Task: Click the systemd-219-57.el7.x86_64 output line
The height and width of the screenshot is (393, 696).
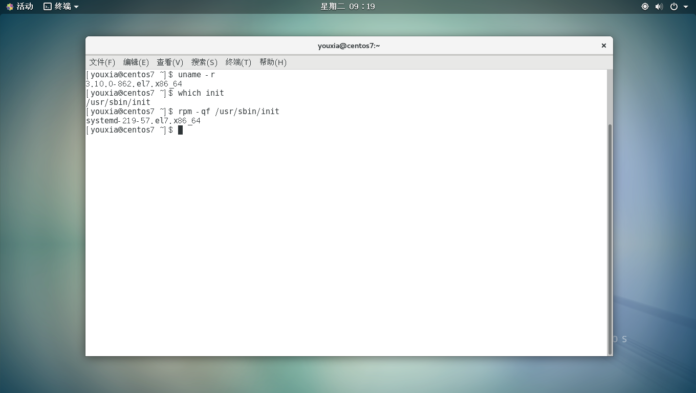Action: pyautogui.click(x=143, y=121)
